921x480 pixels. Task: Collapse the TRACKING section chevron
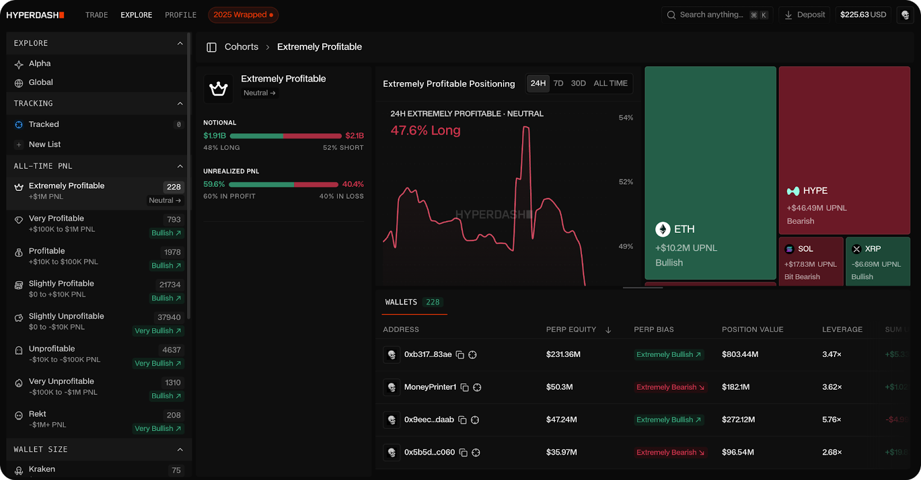point(180,103)
